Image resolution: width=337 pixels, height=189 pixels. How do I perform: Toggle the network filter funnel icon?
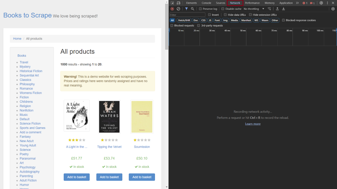tap(186, 9)
